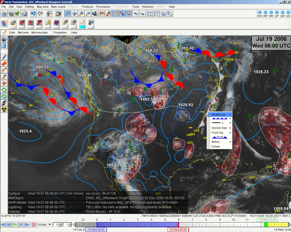Open the satellite layer icon
This screenshot has width=291, height=232.
(13, 24)
